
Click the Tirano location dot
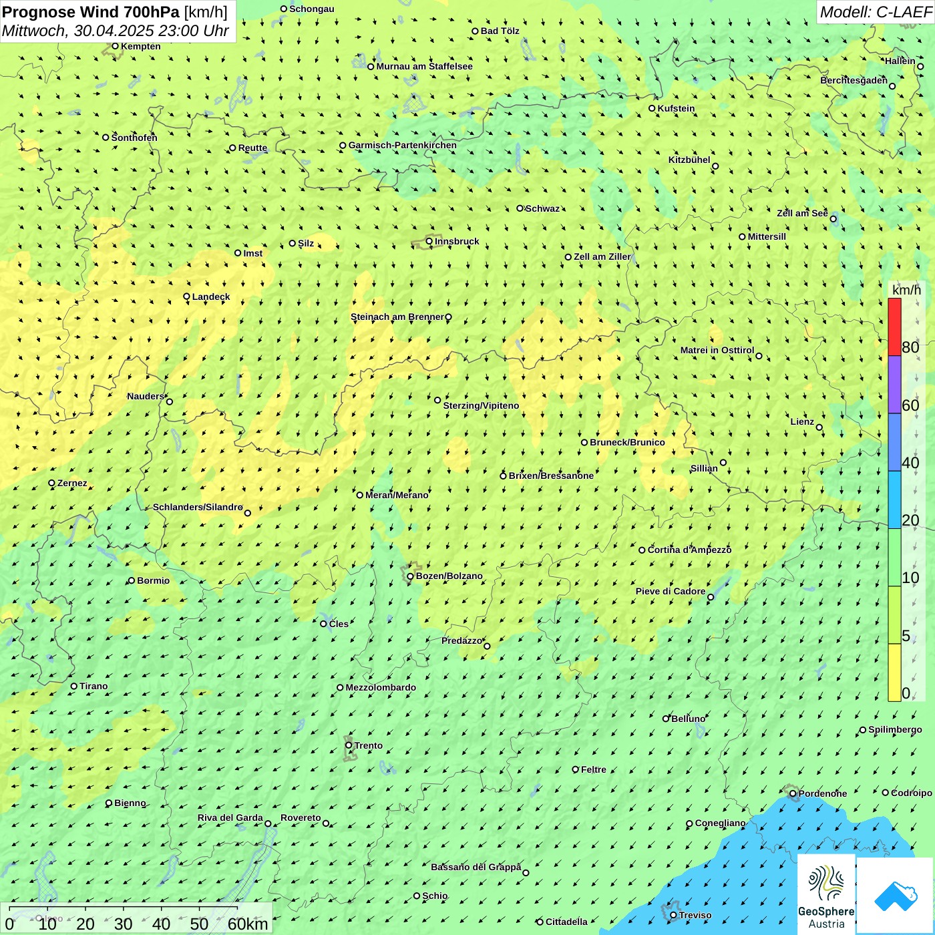point(74,686)
